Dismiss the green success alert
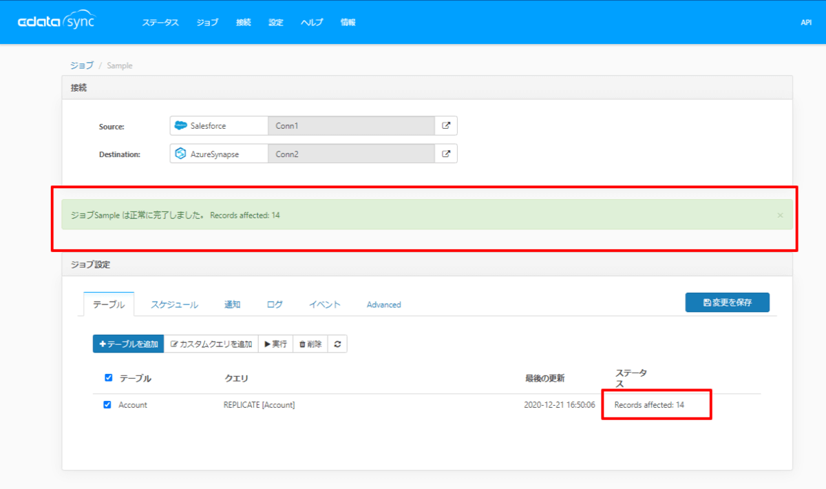The width and height of the screenshot is (826, 489). (x=780, y=215)
